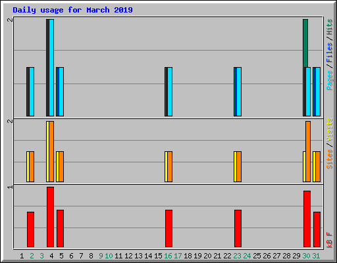This screenshot has height=263, width=337.
Task: Click the cyan "Pages" legend label
Action: click(x=330, y=80)
